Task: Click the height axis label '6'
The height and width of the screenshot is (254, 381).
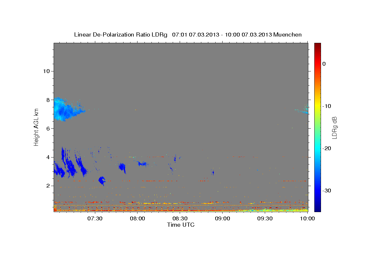Action: coord(48,129)
